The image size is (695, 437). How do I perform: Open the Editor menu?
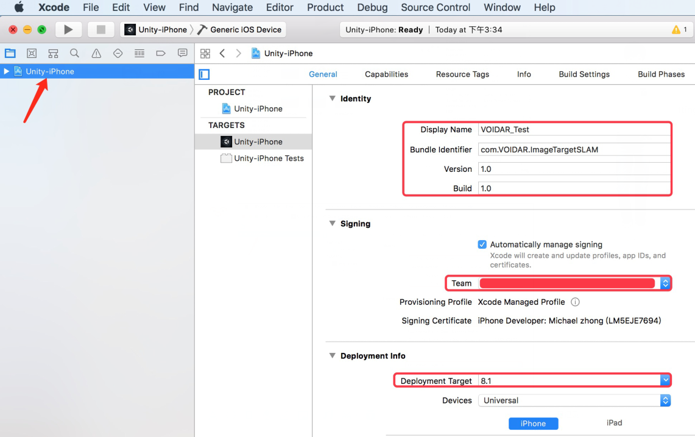(280, 7)
